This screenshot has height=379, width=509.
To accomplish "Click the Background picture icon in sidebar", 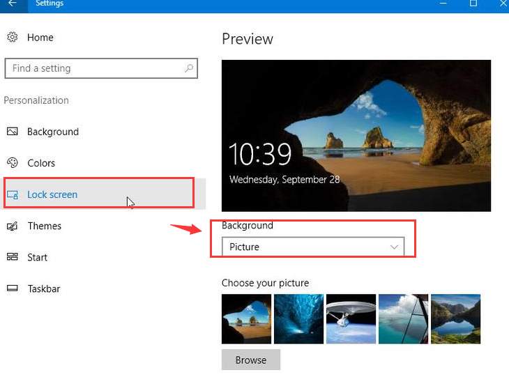I will click(12, 132).
